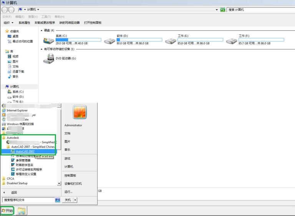This screenshot has height=216, width=295.
Task: Select the Desktop item in the sidebar
Action: [13, 36]
